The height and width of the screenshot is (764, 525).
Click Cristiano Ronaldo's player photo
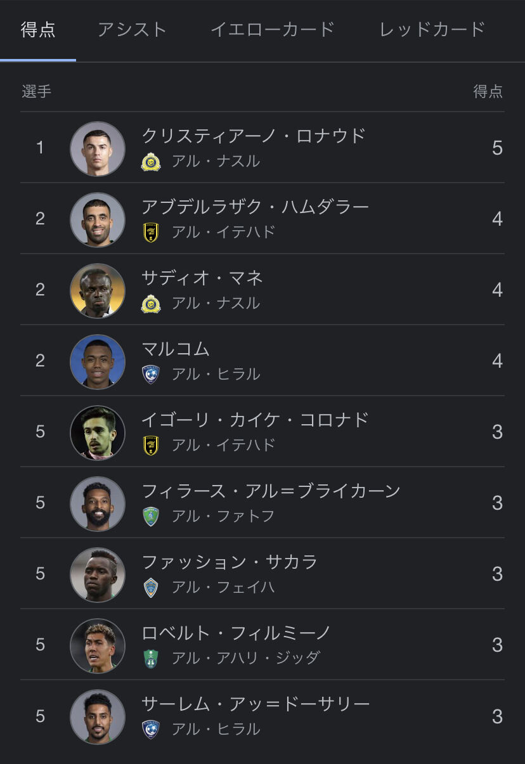pos(98,148)
